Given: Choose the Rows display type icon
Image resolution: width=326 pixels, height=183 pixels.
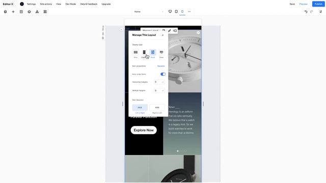Looking at the screenshot, I should coord(135,52).
